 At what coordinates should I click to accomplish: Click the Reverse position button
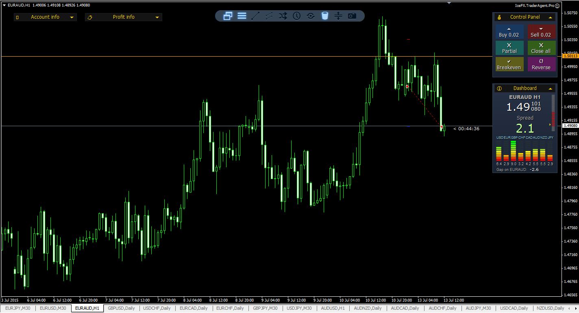point(541,64)
